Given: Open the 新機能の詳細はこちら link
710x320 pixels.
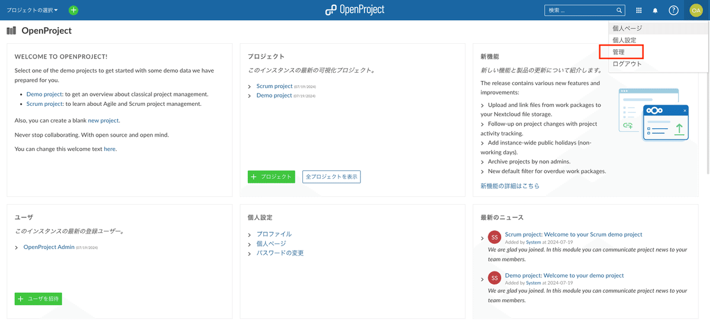Looking at the screenshot, I should point(510,186).
